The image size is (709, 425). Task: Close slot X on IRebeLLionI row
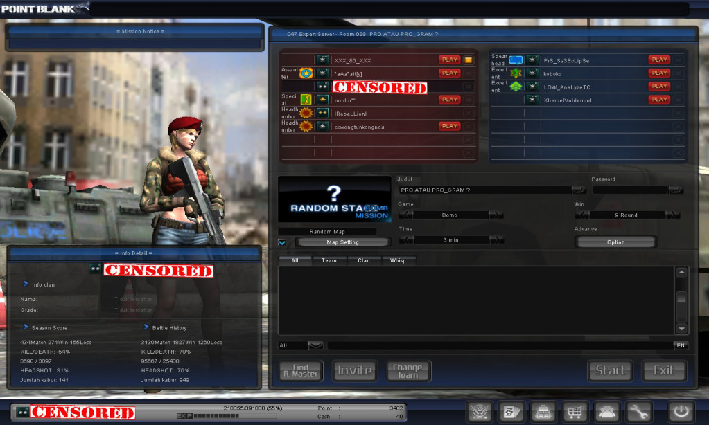point(469,113)
